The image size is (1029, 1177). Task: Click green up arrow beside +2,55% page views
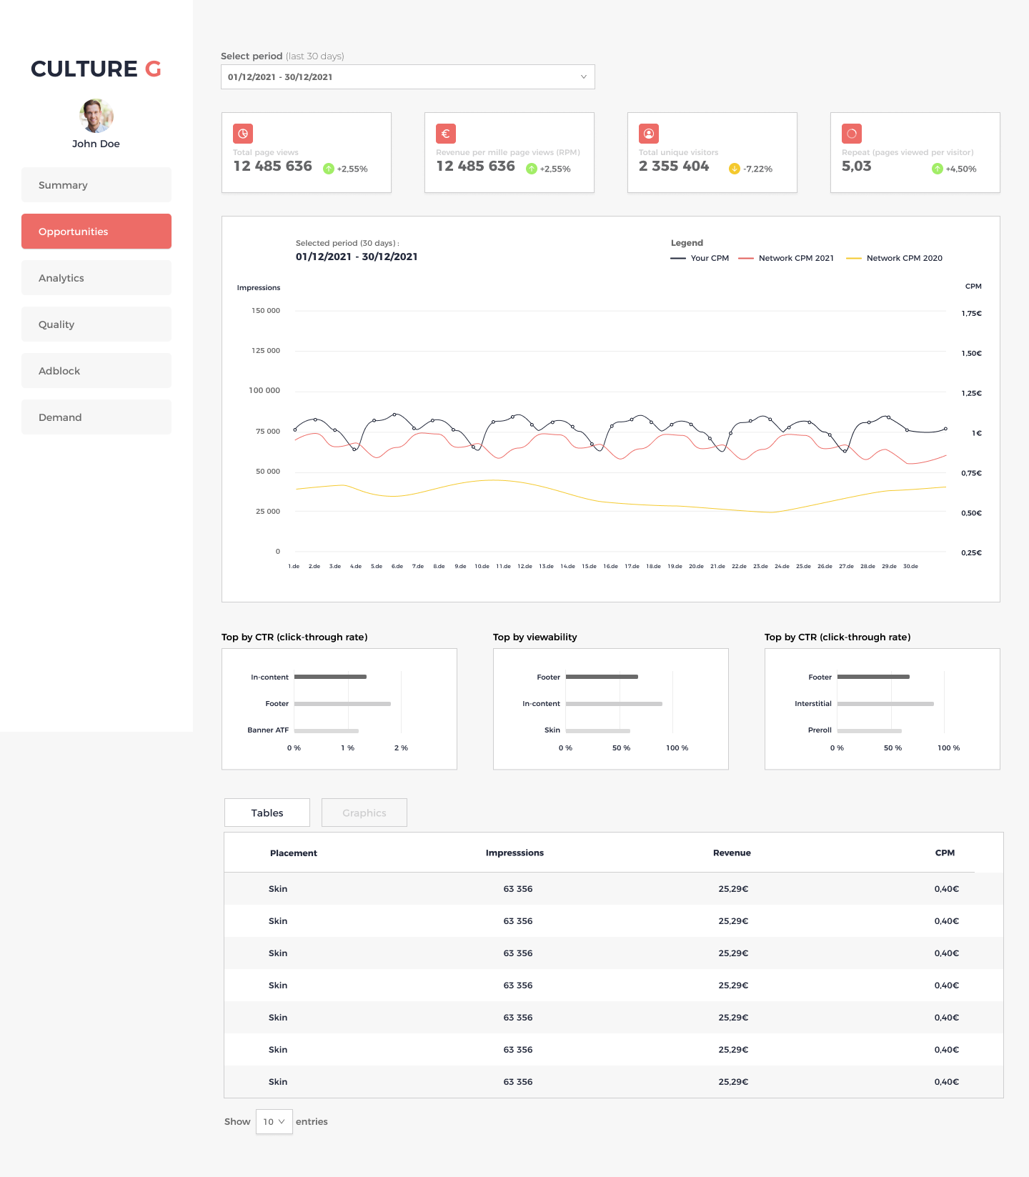tap(329, 169)
